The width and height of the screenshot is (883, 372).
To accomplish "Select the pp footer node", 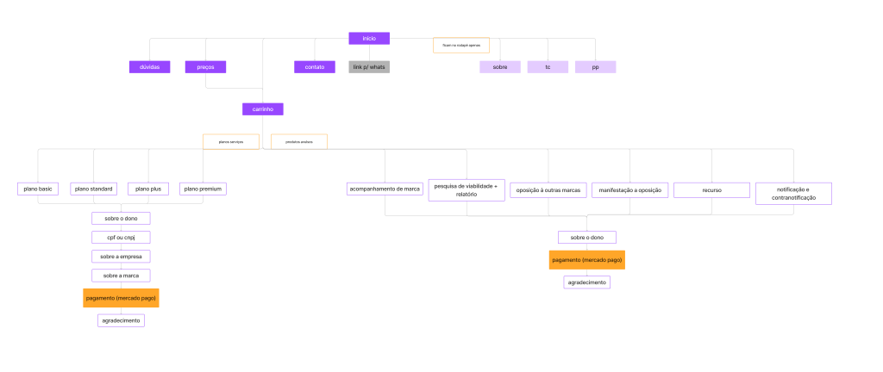I will coord(595,67).
